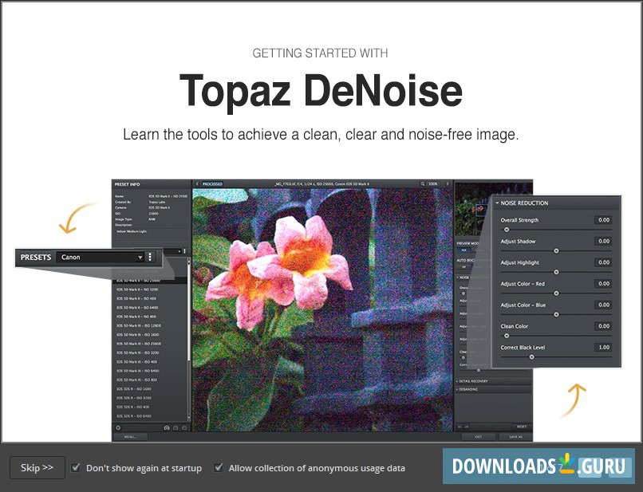Click the Correct Black Level slider handle
Screen dimensions: 643x492
[x=531, y=357]
